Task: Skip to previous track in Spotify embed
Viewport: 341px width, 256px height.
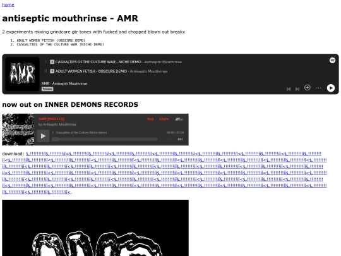Action: click(289, 89)
